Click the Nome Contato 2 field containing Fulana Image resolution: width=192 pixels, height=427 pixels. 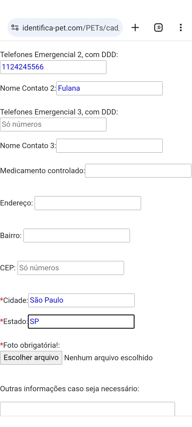click(109, 88)
